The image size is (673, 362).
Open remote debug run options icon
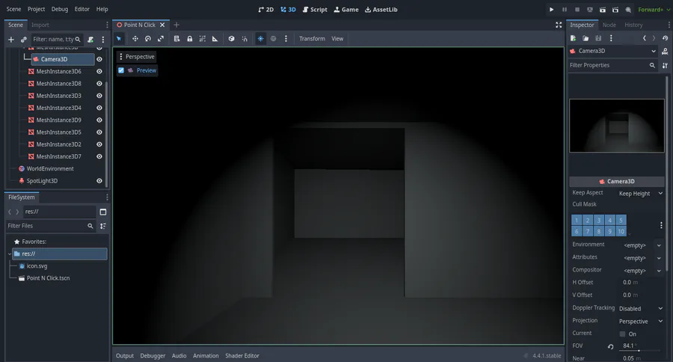pos(590,10)
